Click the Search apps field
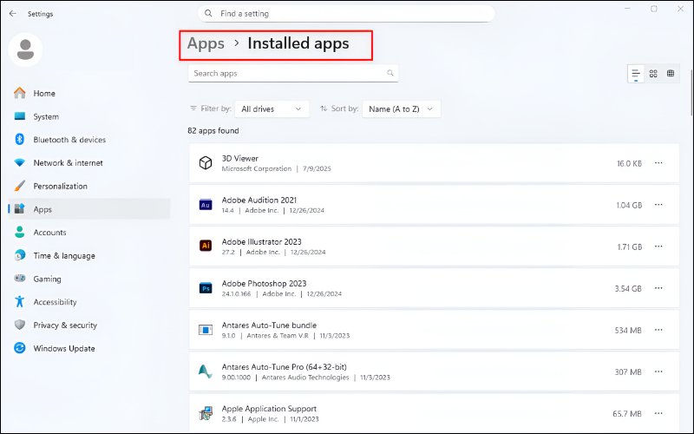The image size is (694, 434). 293,73
